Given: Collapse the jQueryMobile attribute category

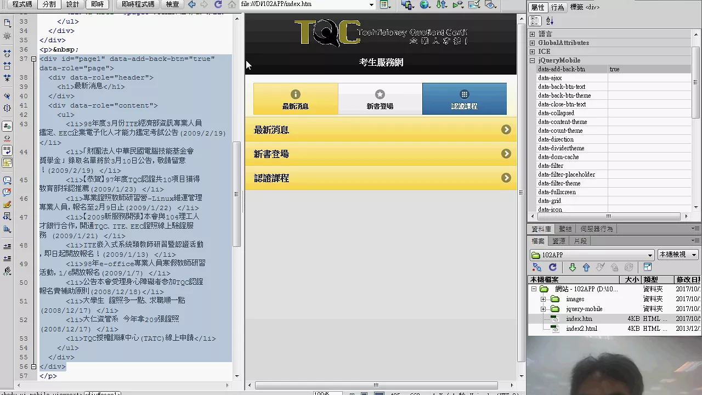Looking at the screenshot, I should pos(533,60).
